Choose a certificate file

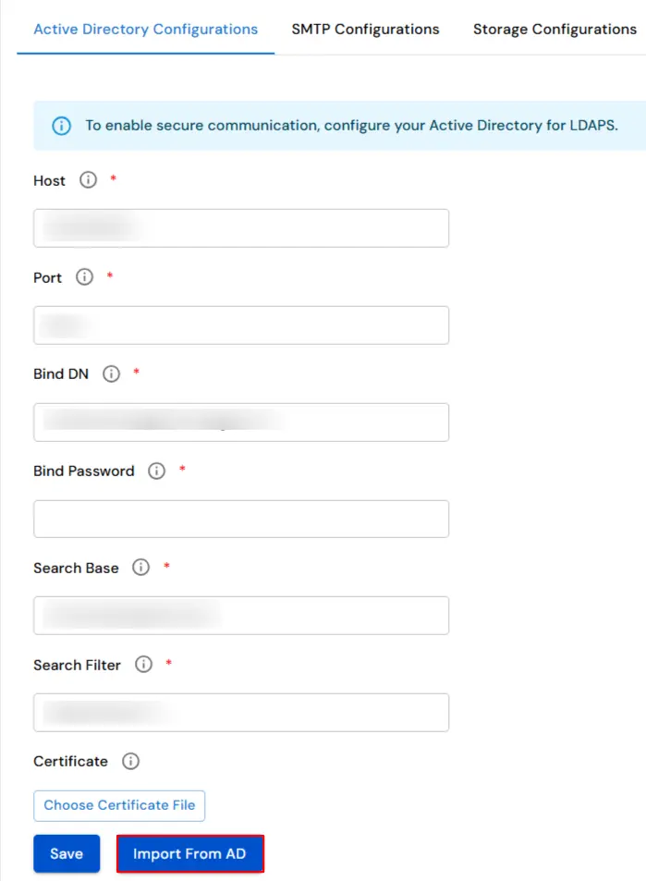point(118,805)
